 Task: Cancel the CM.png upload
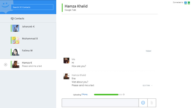pyautogui.click(x=124, y=95)
